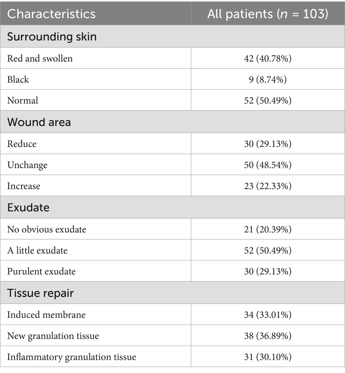Select the 42 (40.78%) value cell
The width and height of the screenshot is (345, 373).
(268, 58)
